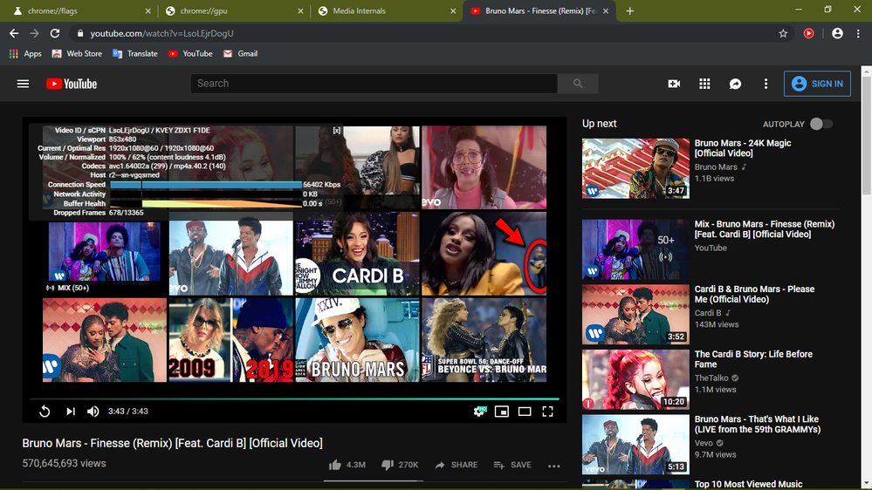Image resolution: width=872 pixels, height=490 pixels.
Task: Click the address bar URL
Action: (x=161, y=33)
